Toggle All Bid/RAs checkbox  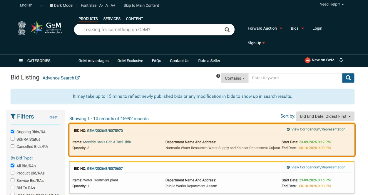(x=12, y=166)
